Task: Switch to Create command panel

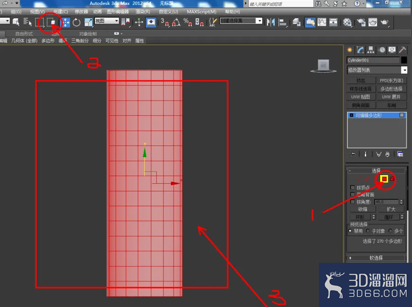Action: (350, 50)
